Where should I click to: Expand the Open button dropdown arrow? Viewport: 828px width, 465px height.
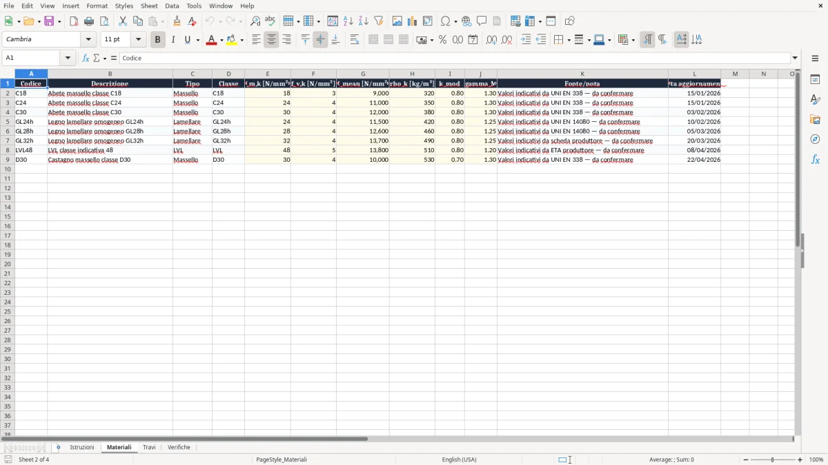[40, 21]
